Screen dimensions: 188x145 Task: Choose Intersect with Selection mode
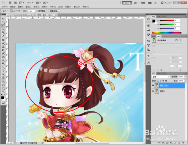coord(19,11)
